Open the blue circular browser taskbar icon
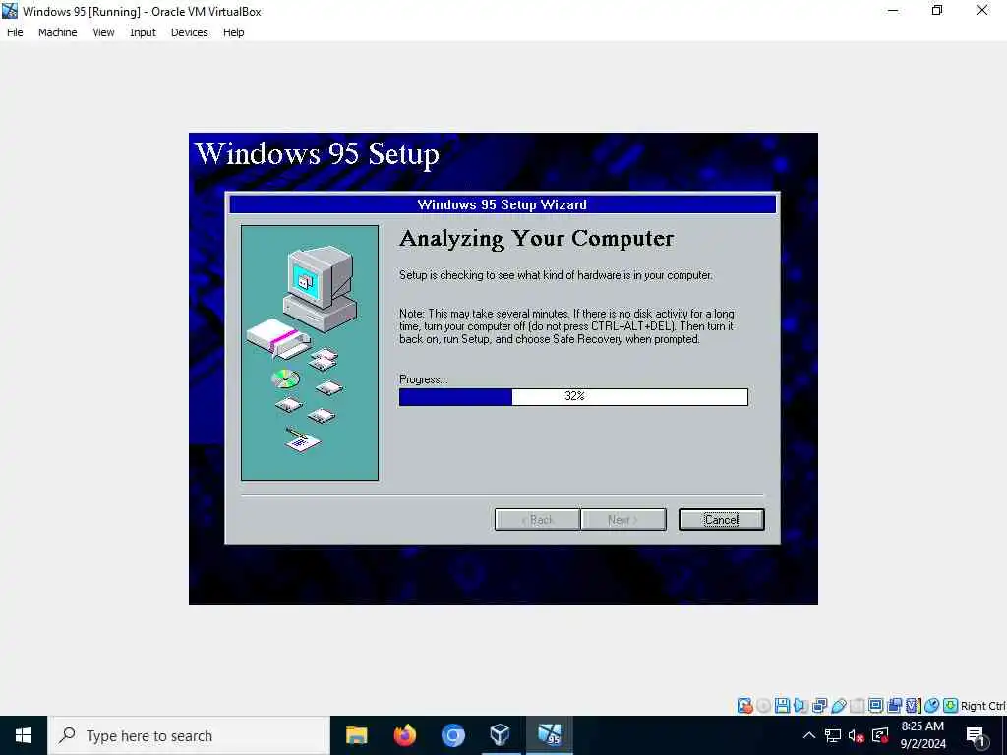 [452, 735]
